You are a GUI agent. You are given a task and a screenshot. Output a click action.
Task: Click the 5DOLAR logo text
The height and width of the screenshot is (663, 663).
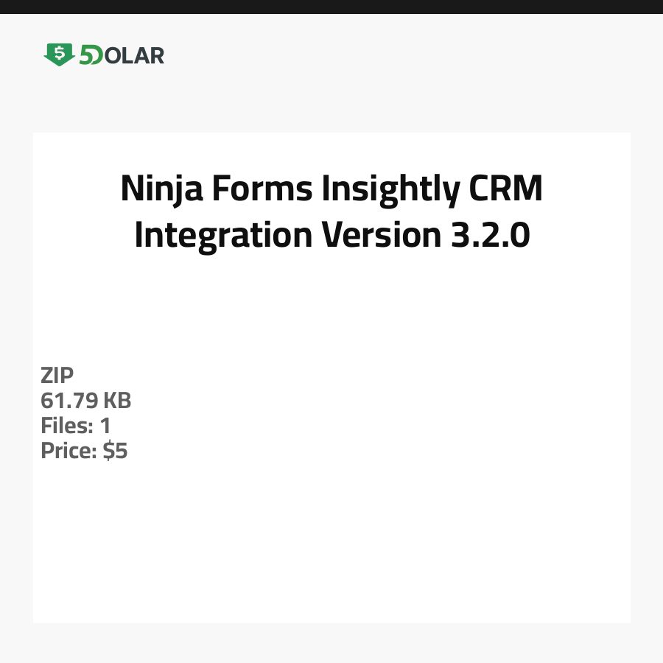click(x=122, y=55)
